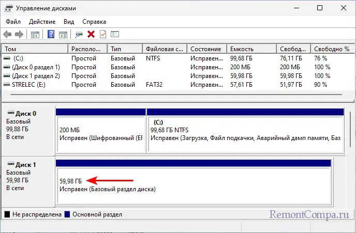Click the FAT32 file system cell
This screenshot has width=356, height=233.
click(154, 85)
